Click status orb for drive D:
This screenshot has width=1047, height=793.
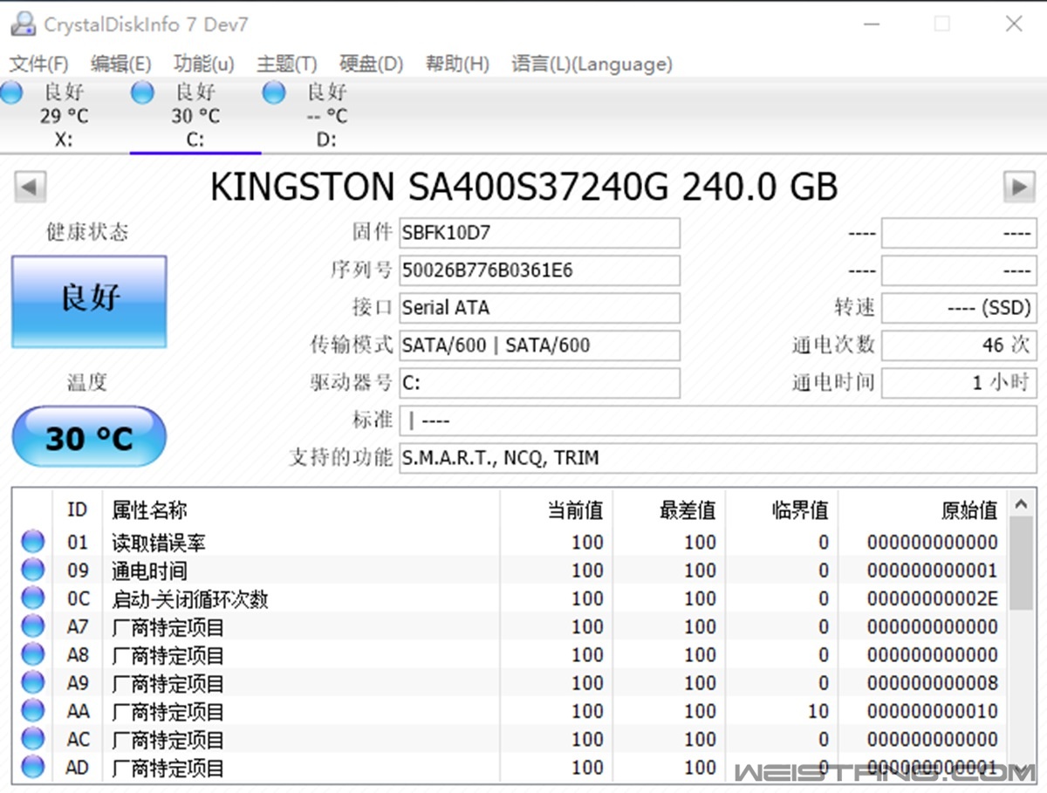click(274, 92)
